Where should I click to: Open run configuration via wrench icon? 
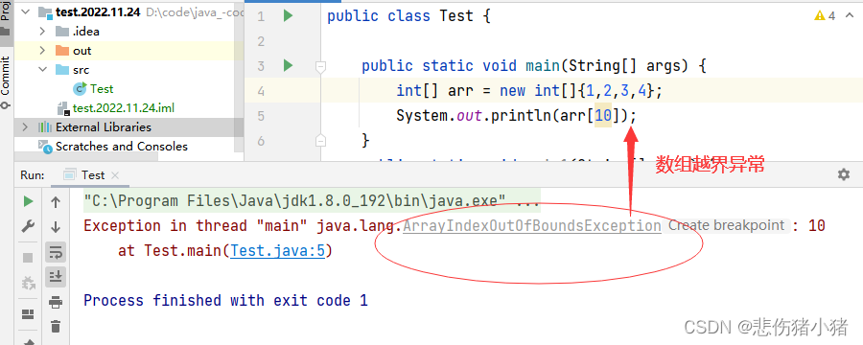28,226
